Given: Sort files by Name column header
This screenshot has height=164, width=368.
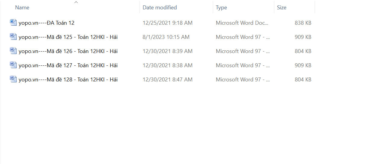Looking at the screenshot, I should coord(22,8).
